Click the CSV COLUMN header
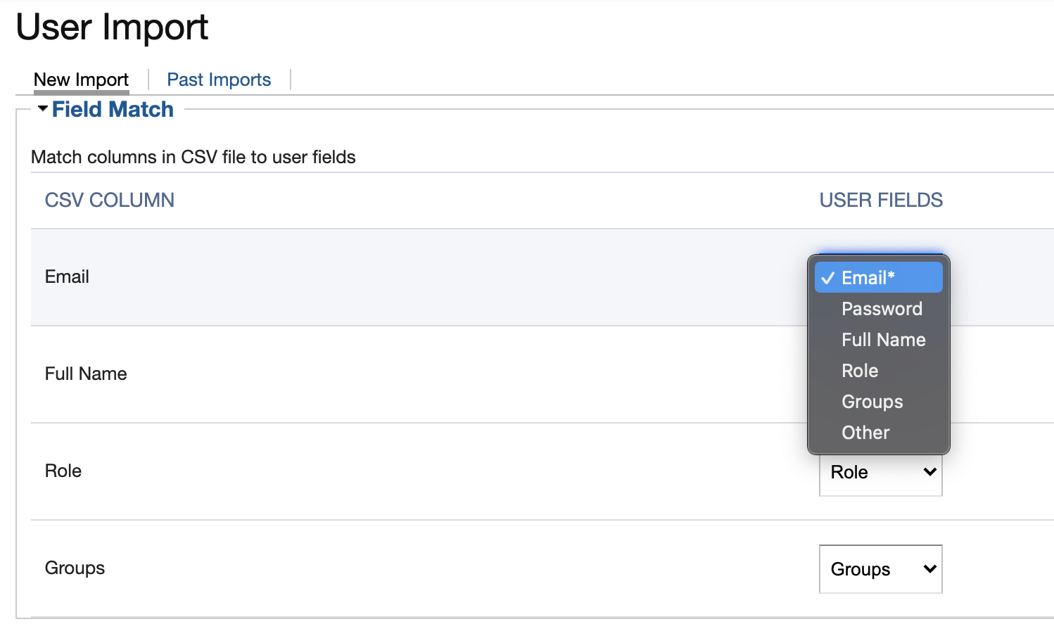 click(x=109, y=201)
